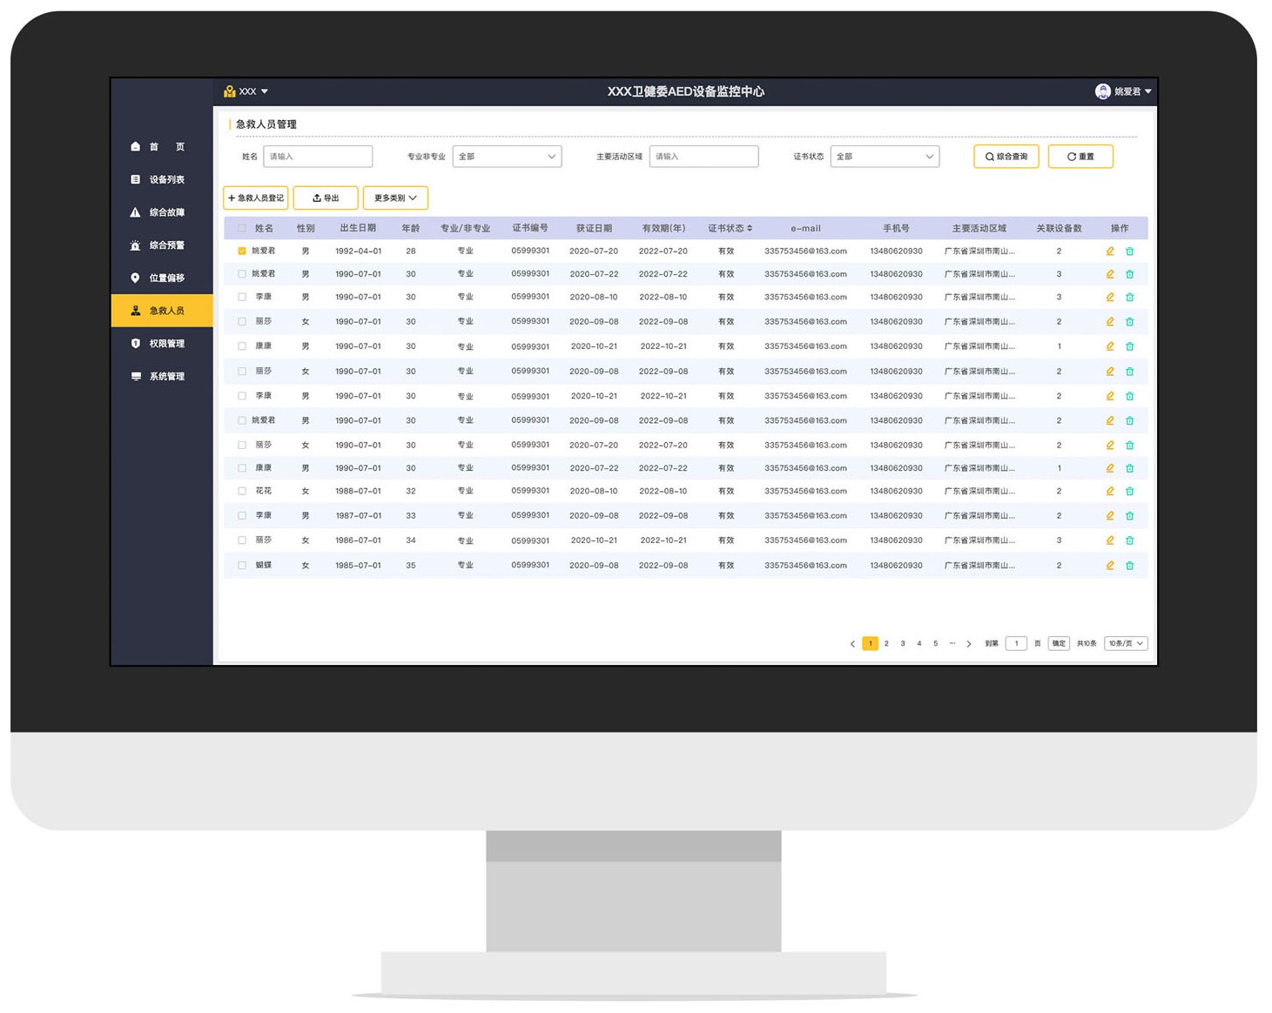Click the 急救人员登记 add button

[256, 198]
